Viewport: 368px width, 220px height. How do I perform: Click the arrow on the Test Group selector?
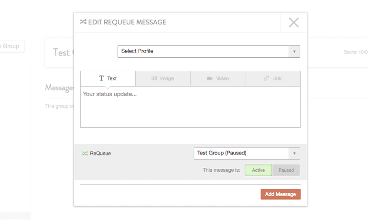coord(294,153)
